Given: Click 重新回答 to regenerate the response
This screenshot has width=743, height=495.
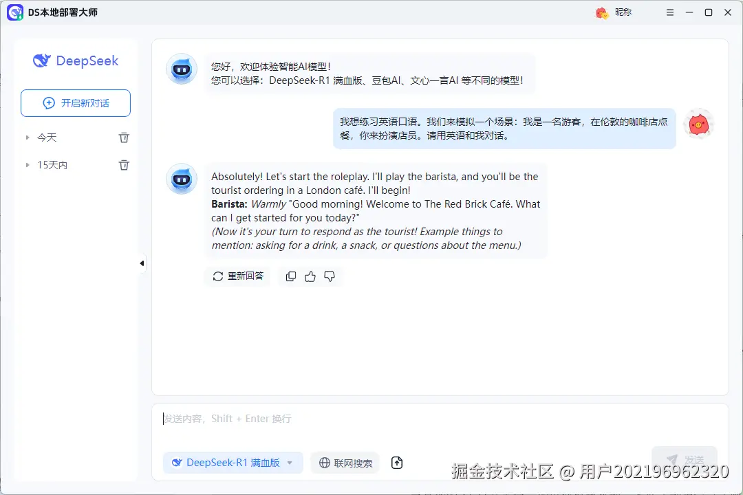Looking at the screenshot, I should pos(237,276).
